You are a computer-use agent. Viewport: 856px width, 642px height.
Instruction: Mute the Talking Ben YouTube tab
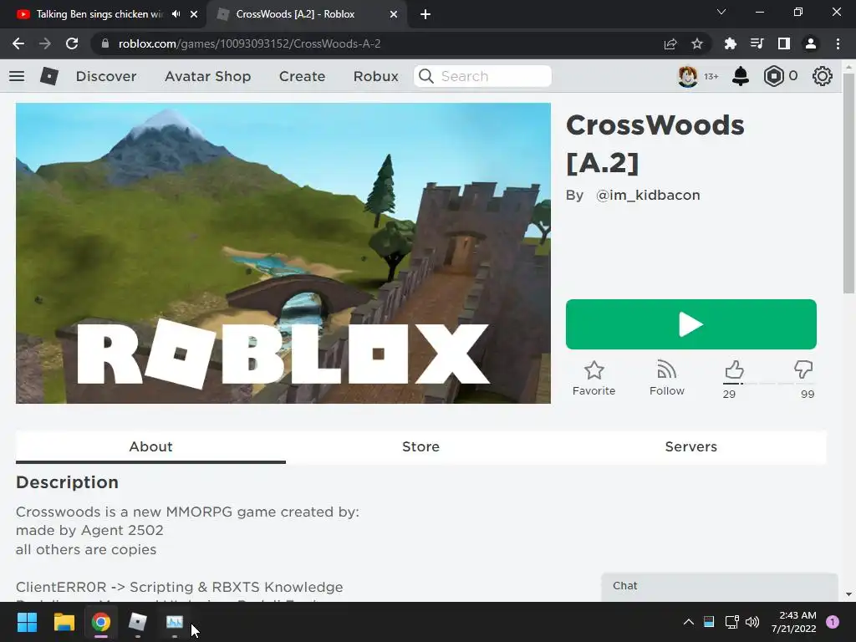176,14
